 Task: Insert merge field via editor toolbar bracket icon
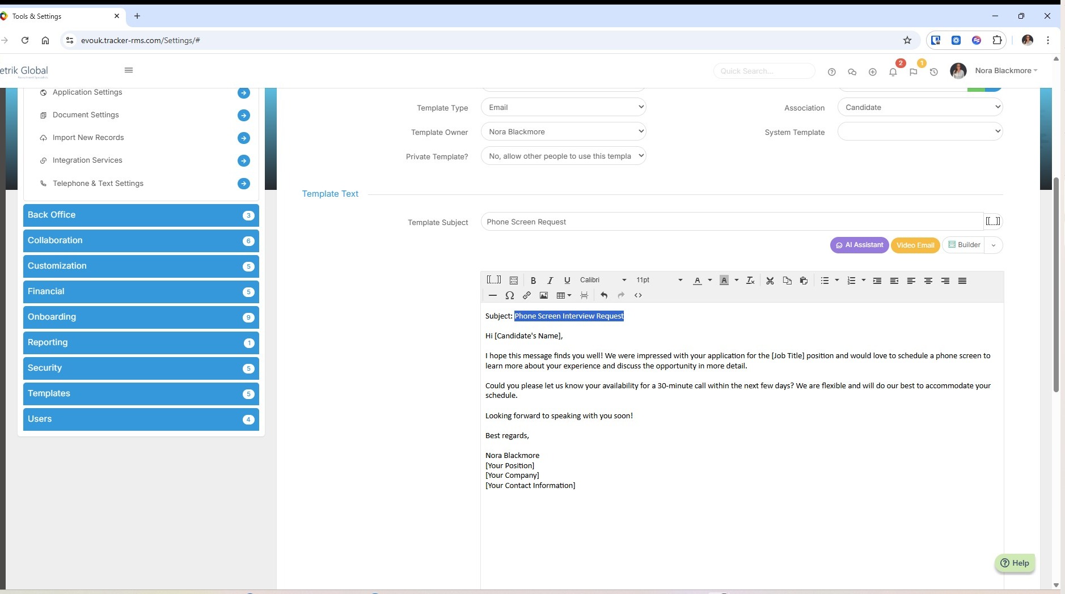(494, 280)
